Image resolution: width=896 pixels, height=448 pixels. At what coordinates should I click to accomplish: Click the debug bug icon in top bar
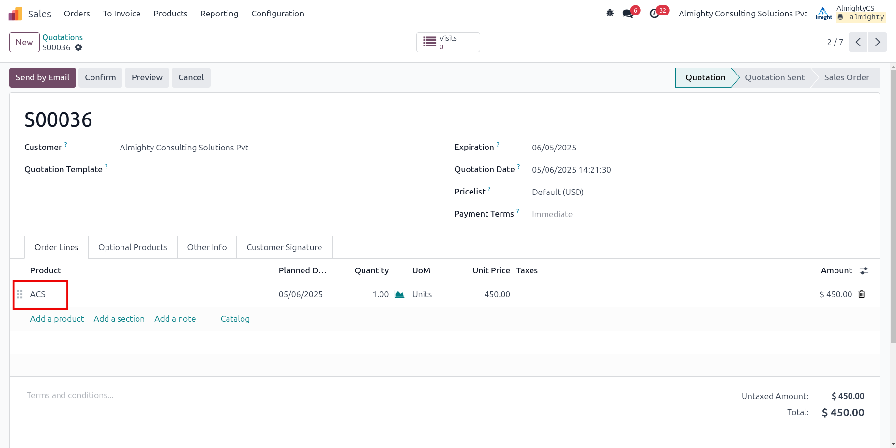pyautogui.click(x=610, y=13)
